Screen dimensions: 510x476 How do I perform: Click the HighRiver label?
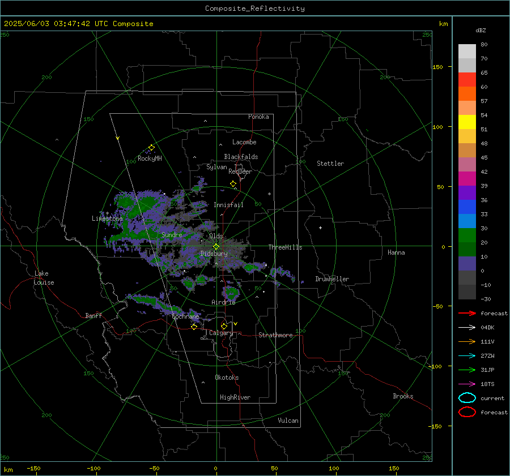(235, 397)
